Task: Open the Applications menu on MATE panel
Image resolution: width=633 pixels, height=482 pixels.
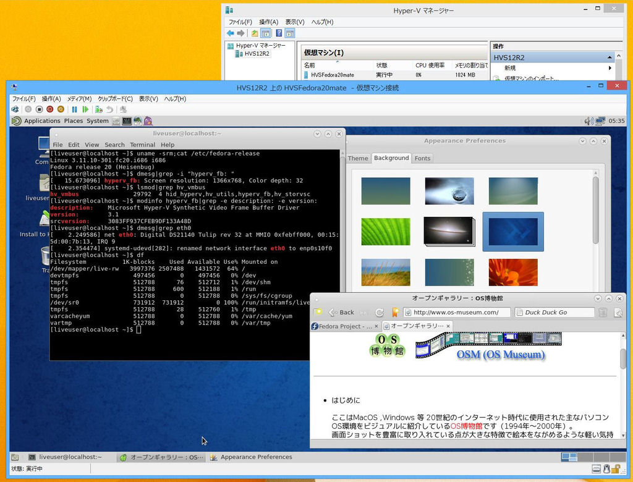Action: 42,120
